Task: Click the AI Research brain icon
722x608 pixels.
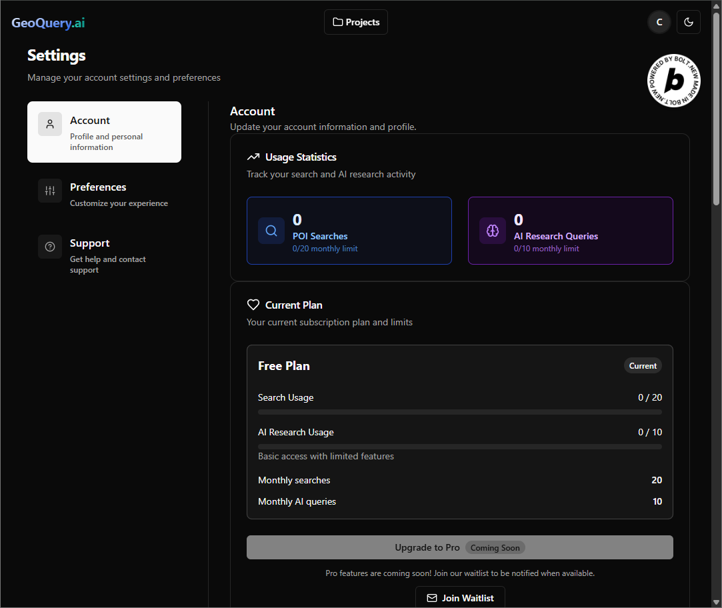Action: tap(493, 230)
